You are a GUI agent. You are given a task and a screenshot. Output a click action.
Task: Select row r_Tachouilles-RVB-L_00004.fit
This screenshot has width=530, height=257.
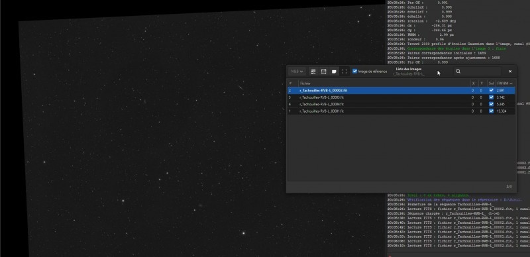[401, 104]
